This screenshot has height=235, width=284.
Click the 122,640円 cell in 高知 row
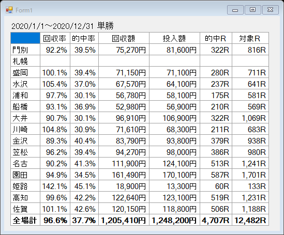pyautogui.click(x=124, y=198)
